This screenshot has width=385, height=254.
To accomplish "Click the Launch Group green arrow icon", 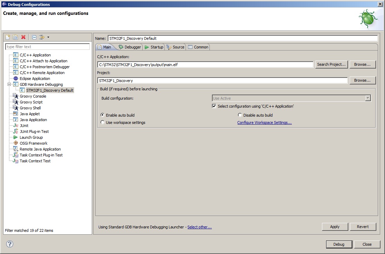I will (16, 137).
